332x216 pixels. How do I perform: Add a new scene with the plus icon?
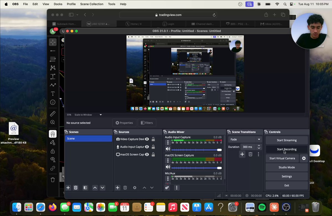68,188
